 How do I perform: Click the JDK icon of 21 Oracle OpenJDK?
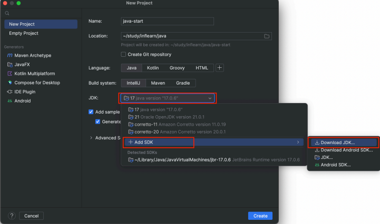[131, 117]
